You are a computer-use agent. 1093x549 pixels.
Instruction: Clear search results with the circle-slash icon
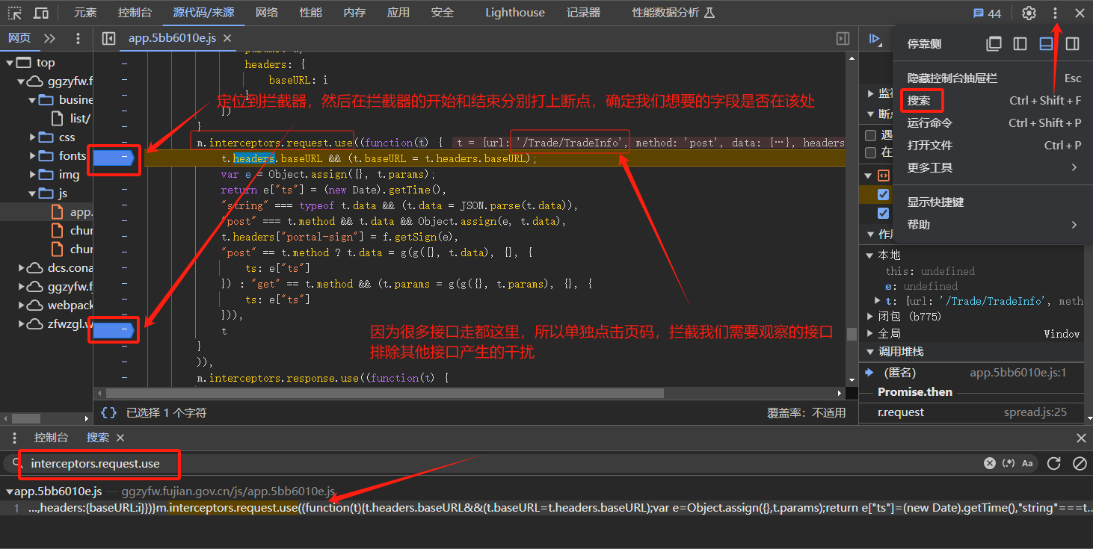pyautogui.click(x=1080, y=463)
